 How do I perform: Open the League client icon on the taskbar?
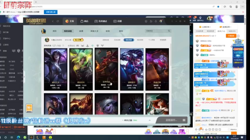coord(37,137)
